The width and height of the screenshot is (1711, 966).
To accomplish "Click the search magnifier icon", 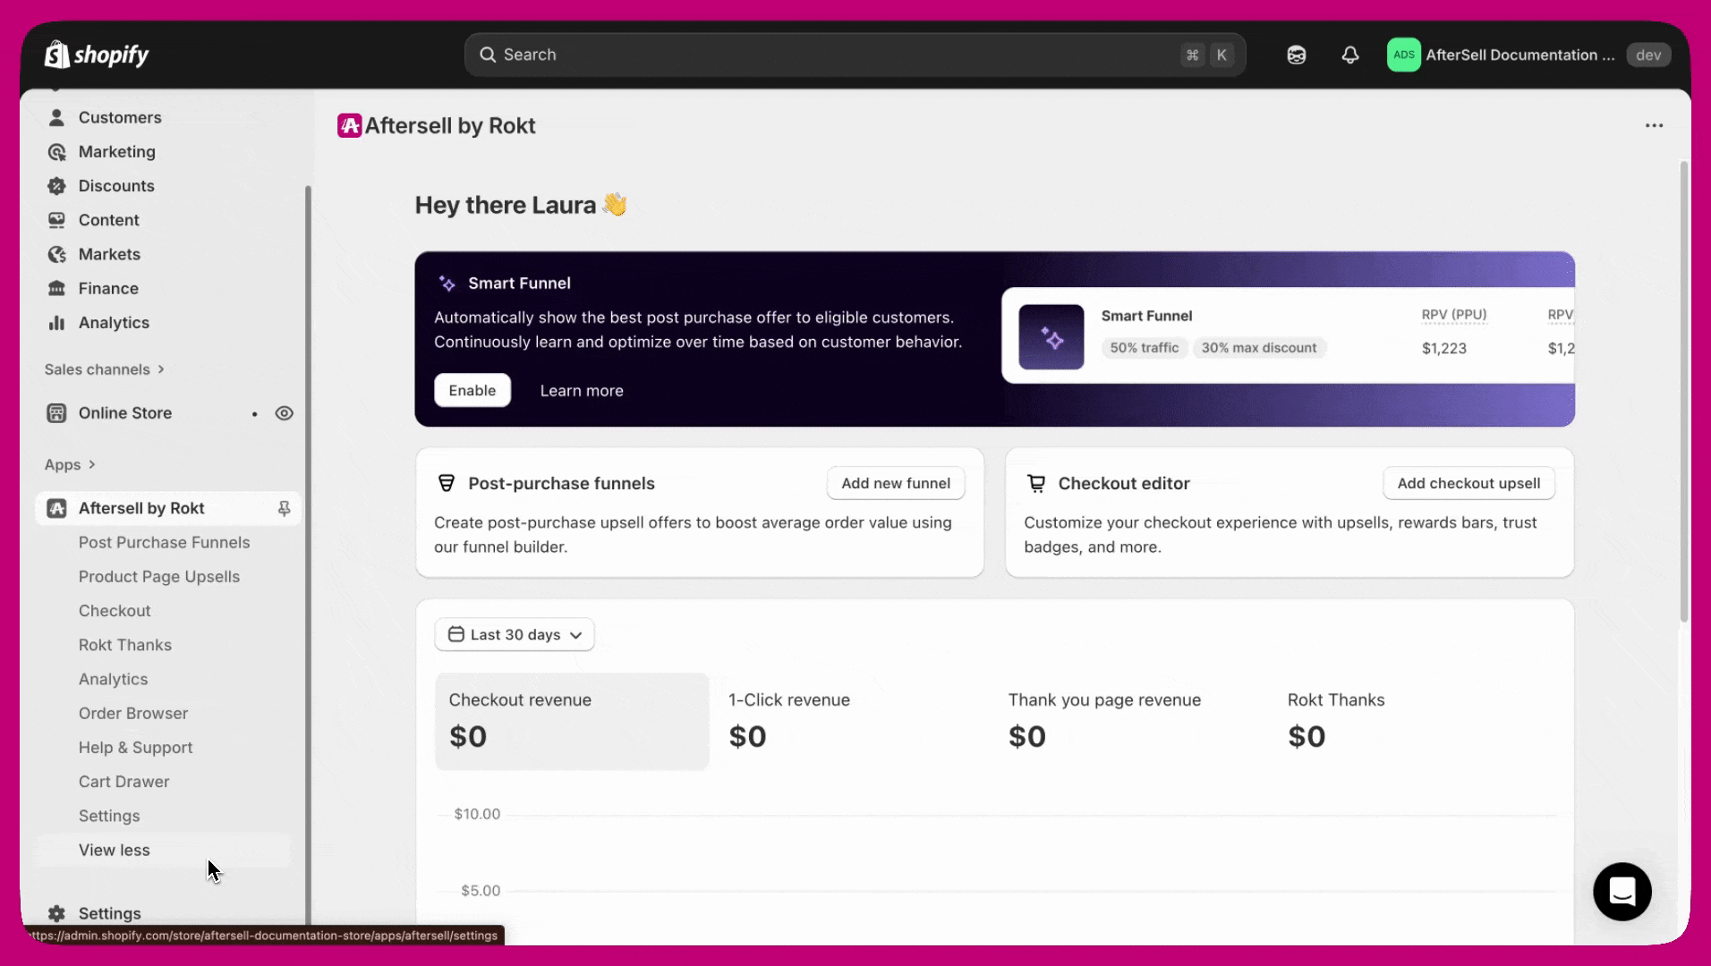I will point(487,55).
